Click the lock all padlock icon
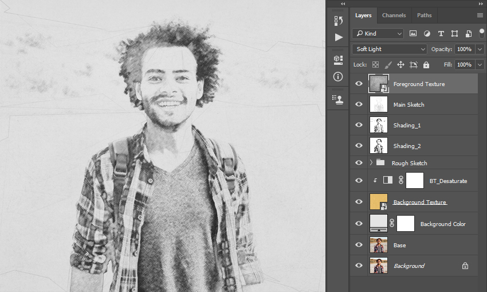Viewport: 487px width, 292px height. click(x=426, y=65)
